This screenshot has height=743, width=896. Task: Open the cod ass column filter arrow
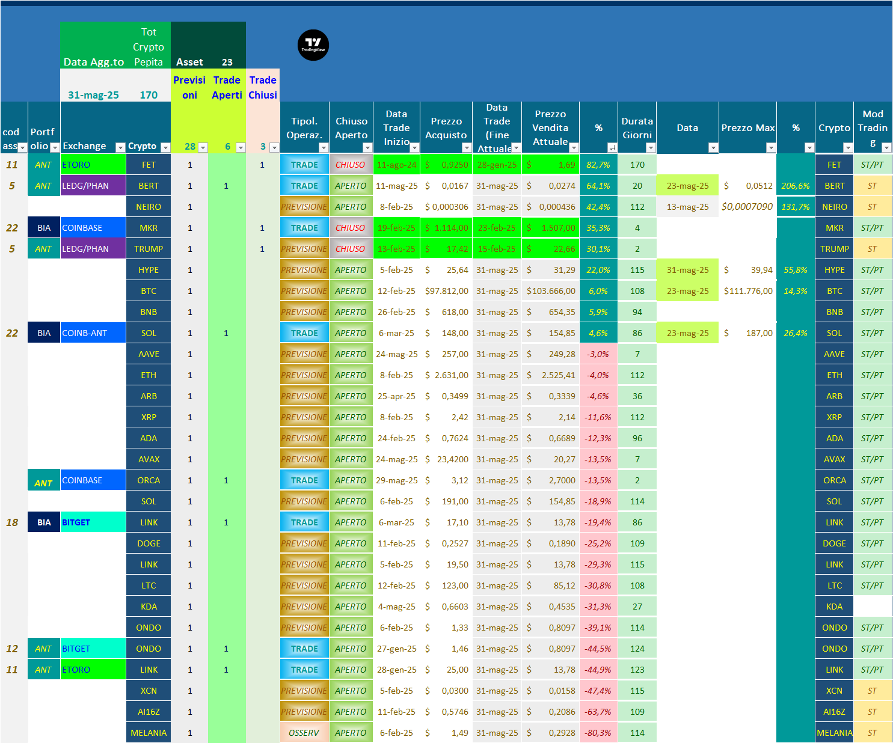click(x=22, y=148)
